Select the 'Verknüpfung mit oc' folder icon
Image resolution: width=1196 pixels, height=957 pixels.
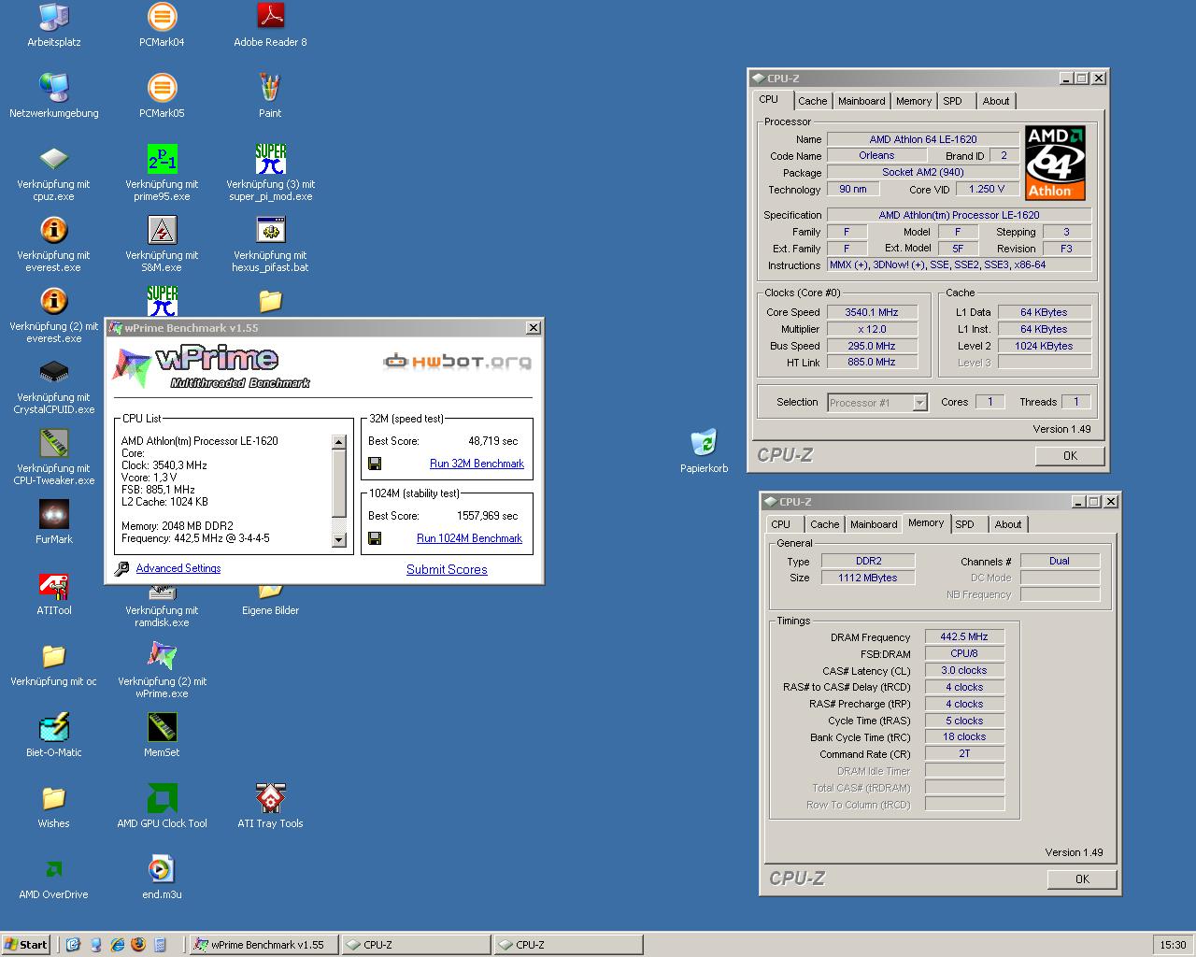tap(53, 656)
